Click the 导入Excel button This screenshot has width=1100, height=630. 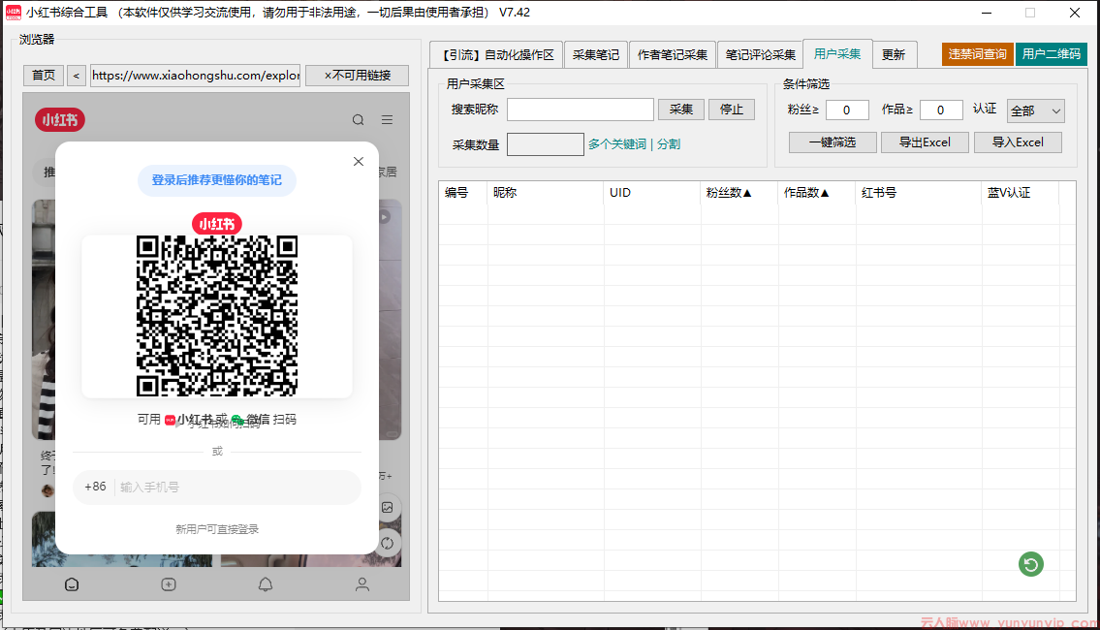point(1018,142)
